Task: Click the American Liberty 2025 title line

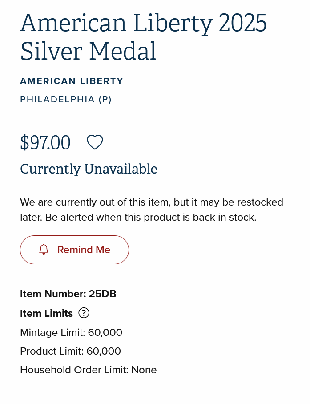Action: pos(143,23)
